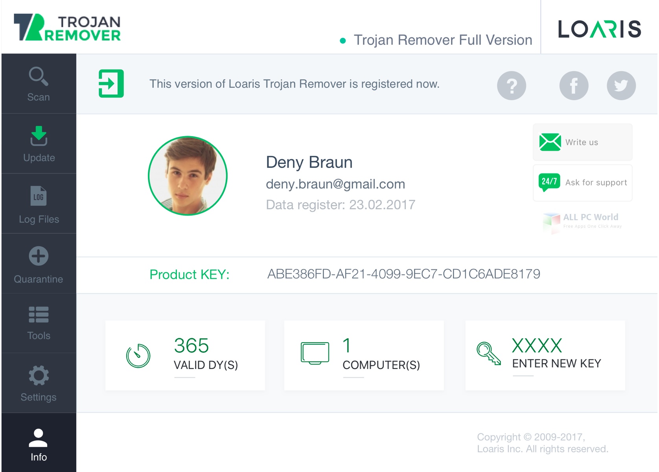Screen dimensions: 659x472
Task: Click the Write us button
Action: pos(582,142)
